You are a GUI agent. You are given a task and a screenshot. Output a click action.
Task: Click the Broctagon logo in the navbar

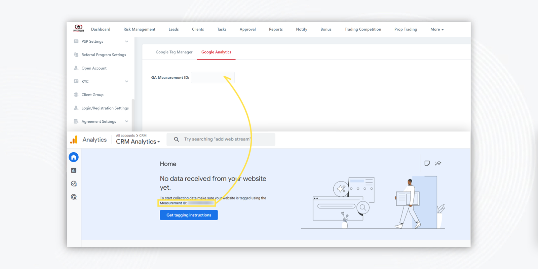[x=79, y=28]
